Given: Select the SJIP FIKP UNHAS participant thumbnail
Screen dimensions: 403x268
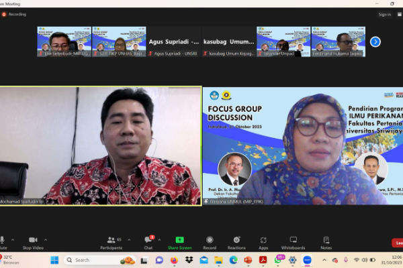Looking at the screenshot, I should click(119, 42).
